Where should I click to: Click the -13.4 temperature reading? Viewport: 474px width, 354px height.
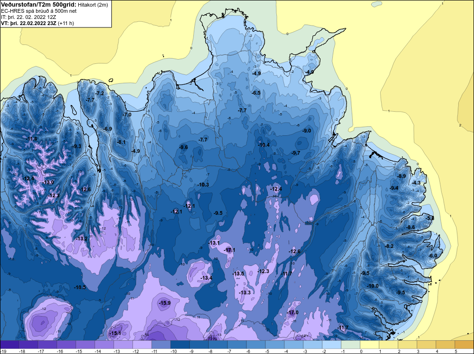click(x=207, y=278)
